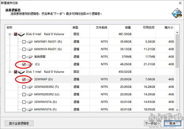This screenshot has height=129, width=184.
Task: Sort by the 容量 column header
Action: (x=120, y=28)
